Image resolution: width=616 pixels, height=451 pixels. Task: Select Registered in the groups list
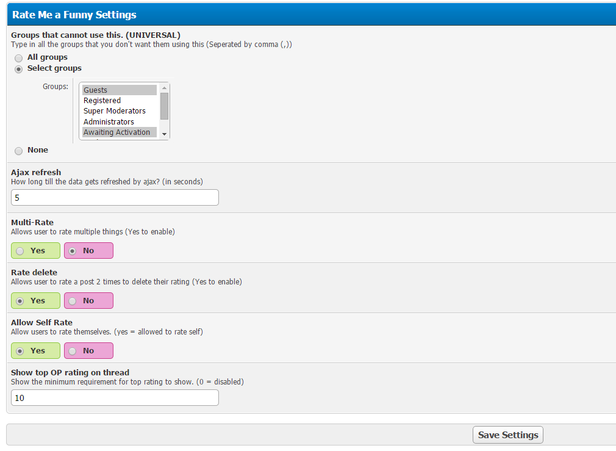(120, 101)
